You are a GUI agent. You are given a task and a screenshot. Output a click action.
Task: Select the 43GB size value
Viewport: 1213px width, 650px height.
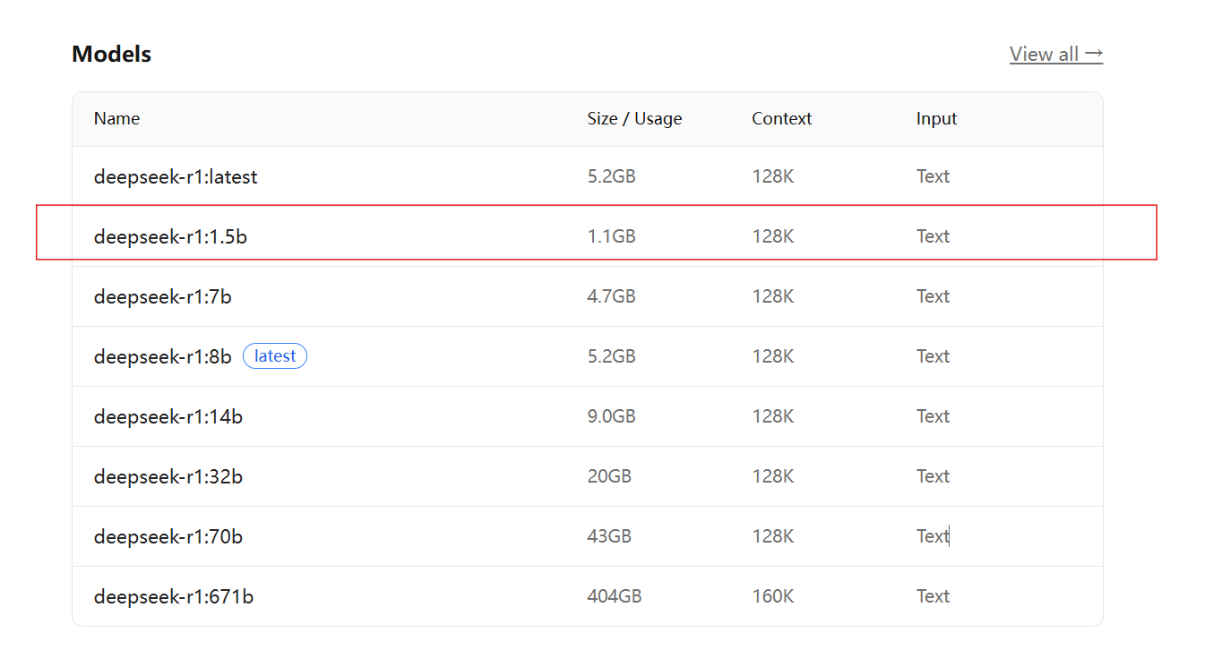coord(609,536)
